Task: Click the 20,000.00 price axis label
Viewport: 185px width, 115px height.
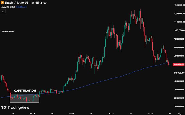Action: [180, 98]
